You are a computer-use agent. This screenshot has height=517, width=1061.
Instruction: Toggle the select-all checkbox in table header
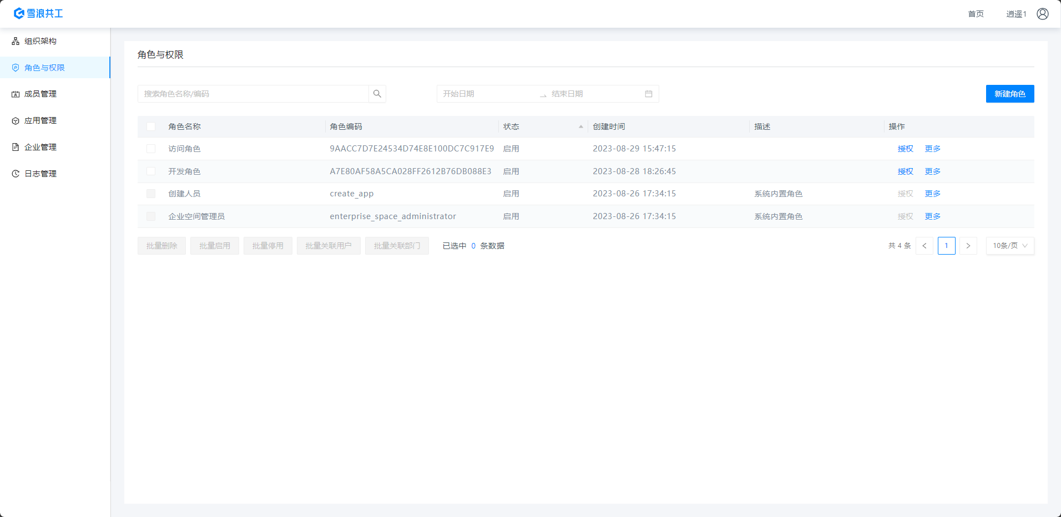151,126
